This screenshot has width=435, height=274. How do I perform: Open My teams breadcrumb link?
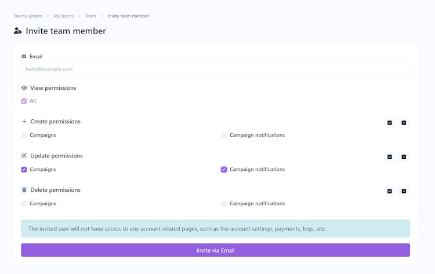64,16
